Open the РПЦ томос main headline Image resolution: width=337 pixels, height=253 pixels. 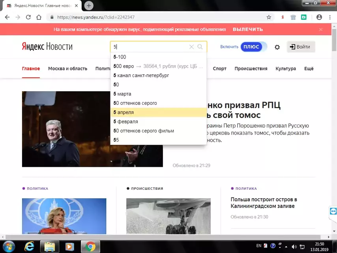click(x=244, y=110)
